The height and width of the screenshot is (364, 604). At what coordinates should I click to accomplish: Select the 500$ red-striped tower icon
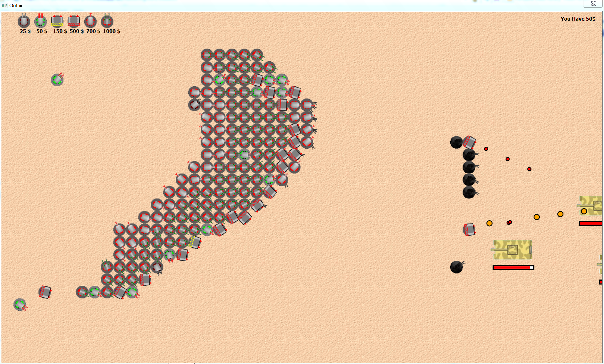[74, 22]
